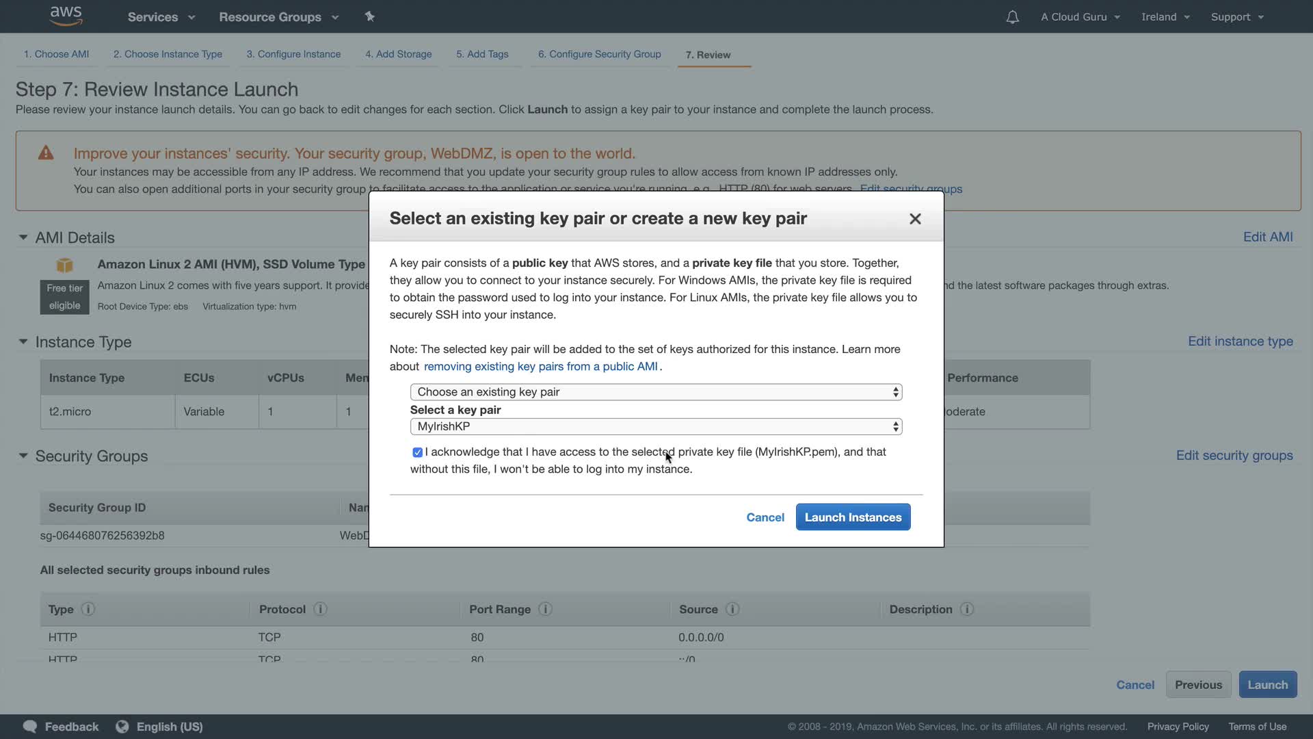This screenshot has width=1313, height=739.
Task: Open the Ireland region dropdown
Action: [x=1165, y=17]
